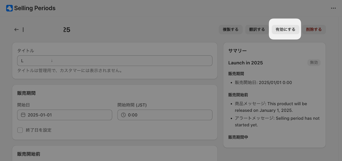Viewport: 342px width, 161px height.
Task: Click the 複製する button
Action: [231, 30]
